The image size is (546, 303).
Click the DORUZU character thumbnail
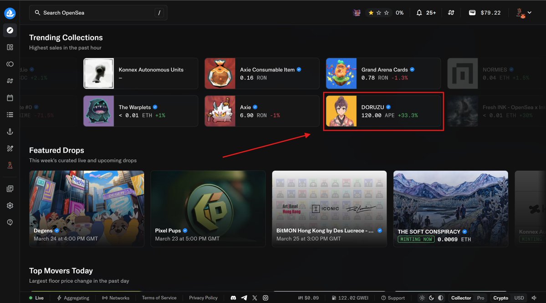click(341, 111)
